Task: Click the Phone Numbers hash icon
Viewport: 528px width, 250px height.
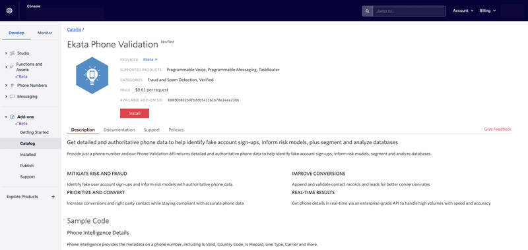Action: click(x=13, y=86)
